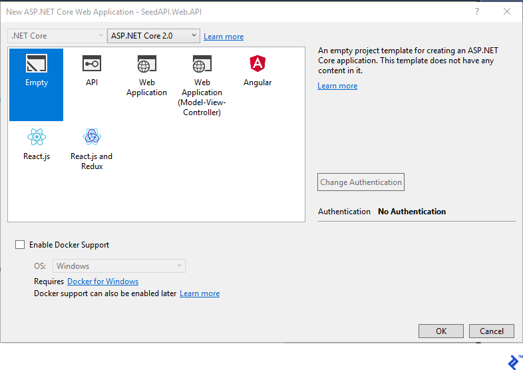Confirm the dialog with OK
Viewport: 523px width, 370px height.
[441, 331]
